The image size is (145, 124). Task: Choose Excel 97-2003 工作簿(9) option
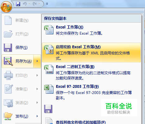92,92
